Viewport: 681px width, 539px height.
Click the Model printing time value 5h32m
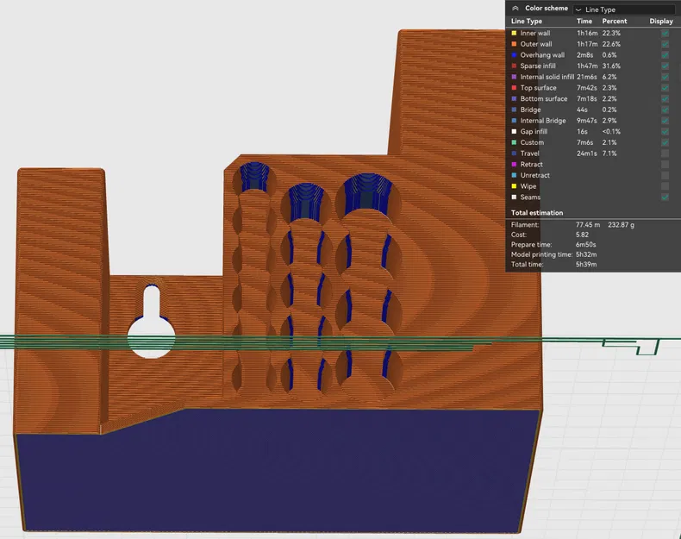click(x=586, y=254)
